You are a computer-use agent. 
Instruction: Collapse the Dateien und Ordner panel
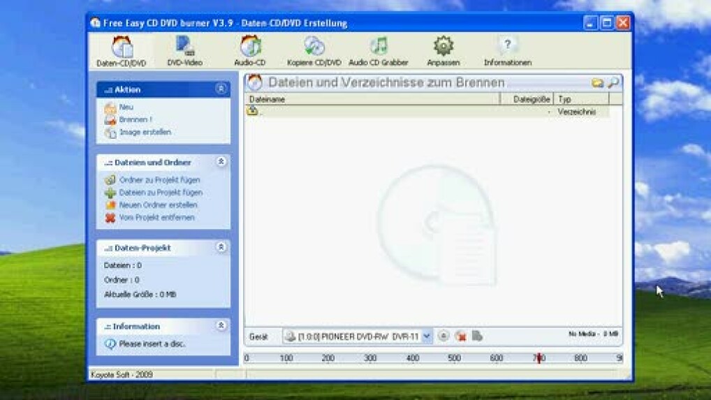pos(221,162)
